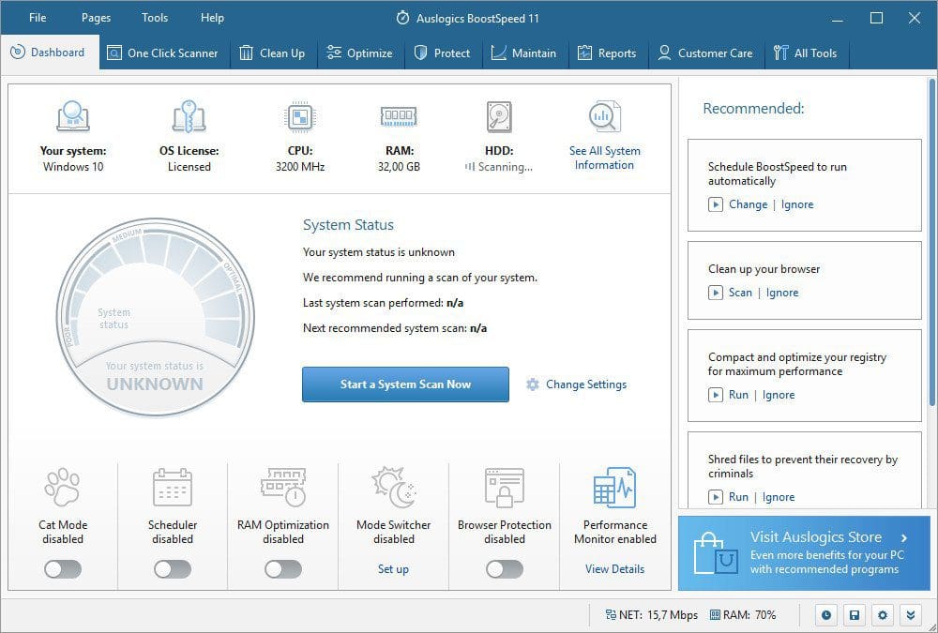Collapse the status bar with double chevron

coord(910,614)
